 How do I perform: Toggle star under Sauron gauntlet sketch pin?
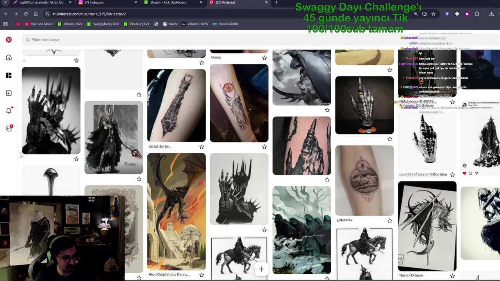pos(264,230)
